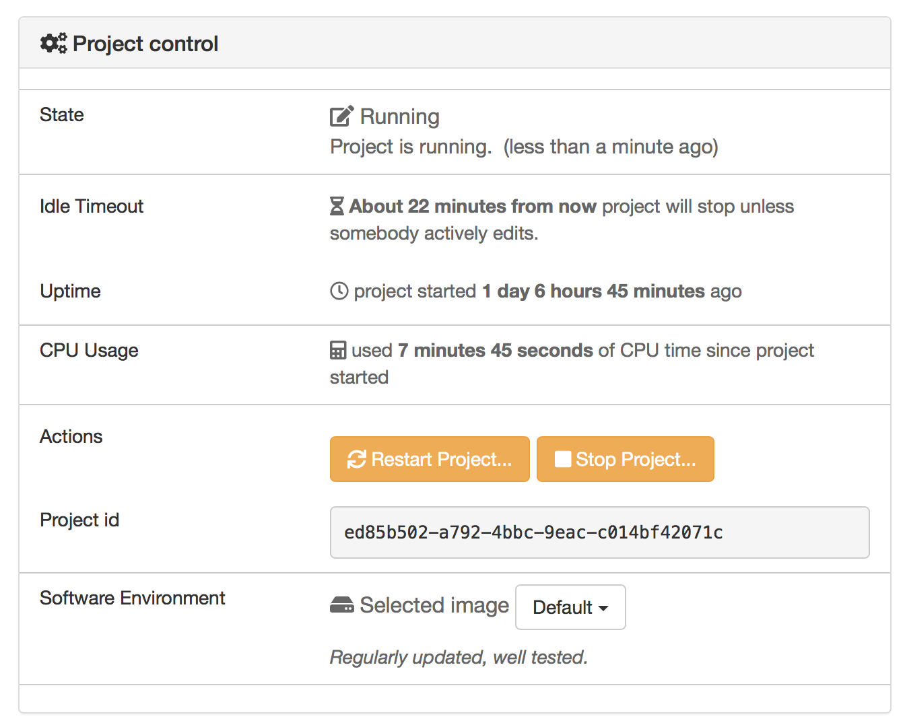The width and height of the screenshot is (905, 727).
Task: Click the 'Regularly updated, well tested.' description
Action: (459, 657)
